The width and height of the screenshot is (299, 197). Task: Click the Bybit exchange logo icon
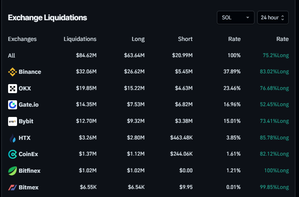(13, 121)
